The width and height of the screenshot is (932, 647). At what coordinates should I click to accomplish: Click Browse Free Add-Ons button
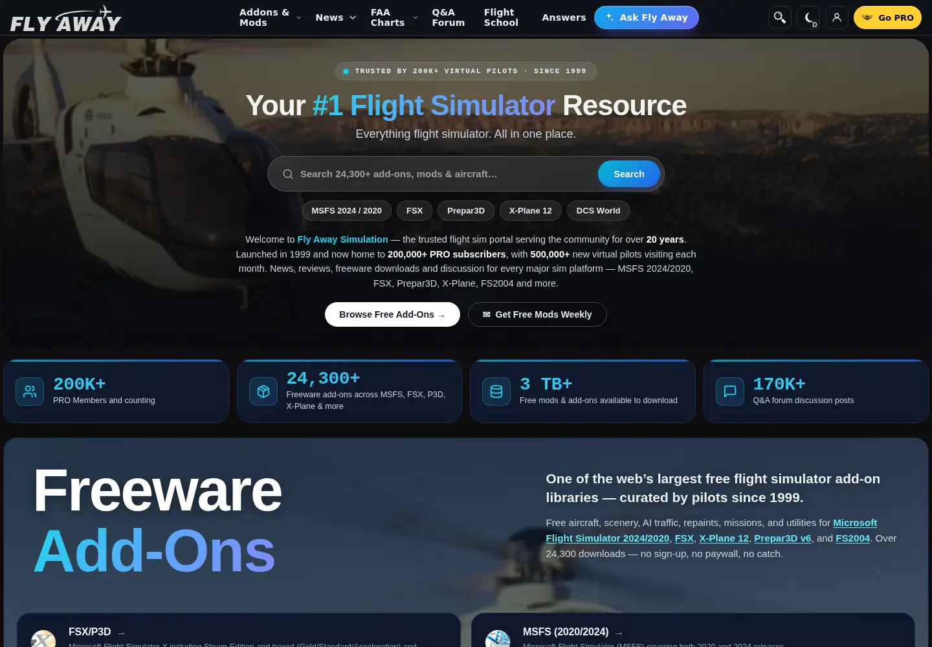[392, 314]
